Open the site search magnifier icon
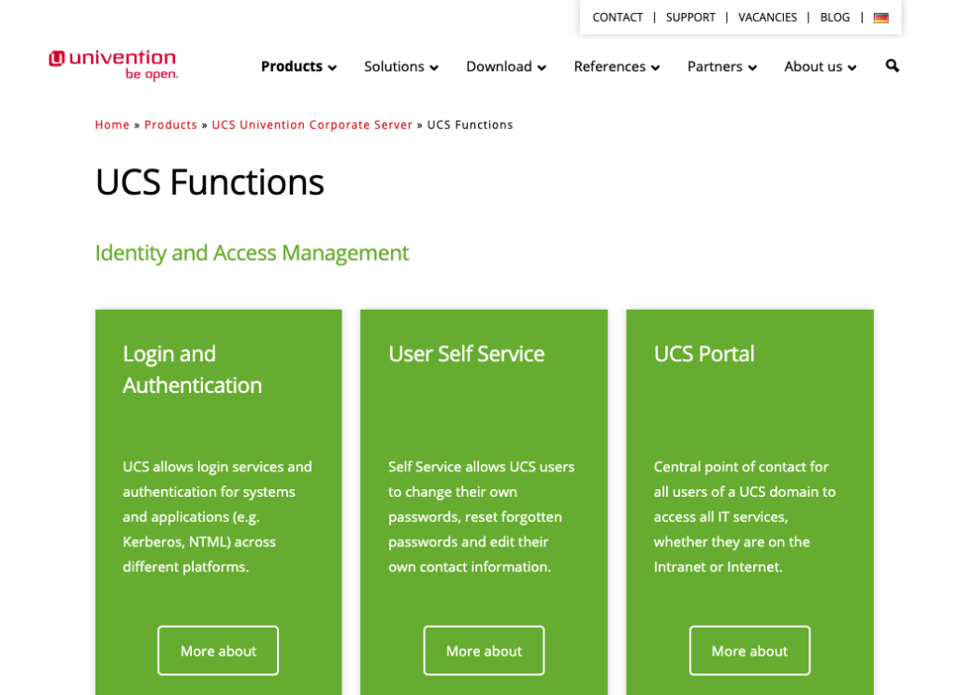This screenshot has height=695, width=958. pos(892,66)
